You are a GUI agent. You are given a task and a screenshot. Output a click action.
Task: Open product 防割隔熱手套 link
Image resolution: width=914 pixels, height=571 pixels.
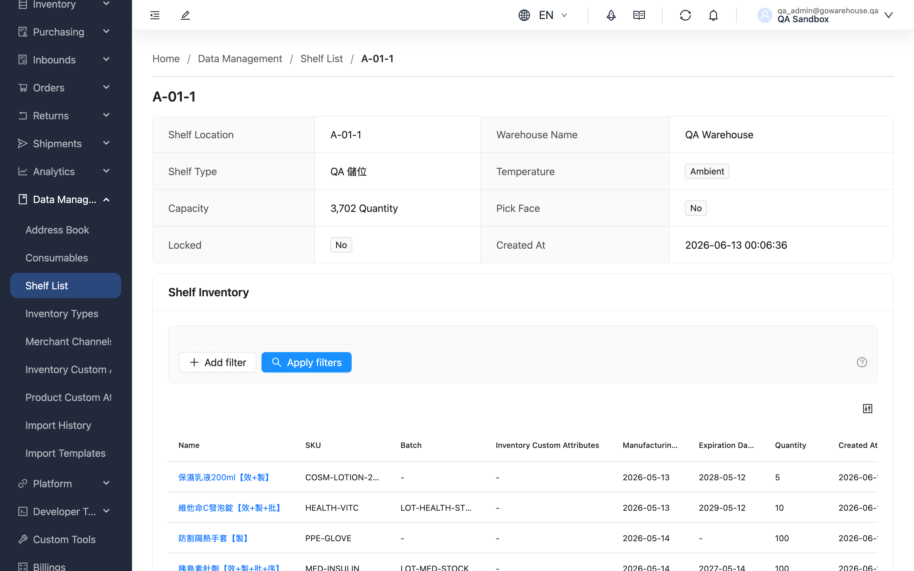coord(213,538)
